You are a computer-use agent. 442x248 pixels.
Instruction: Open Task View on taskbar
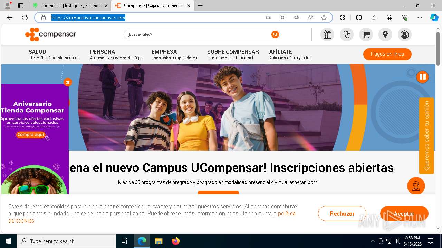click(x=124, y=241)
